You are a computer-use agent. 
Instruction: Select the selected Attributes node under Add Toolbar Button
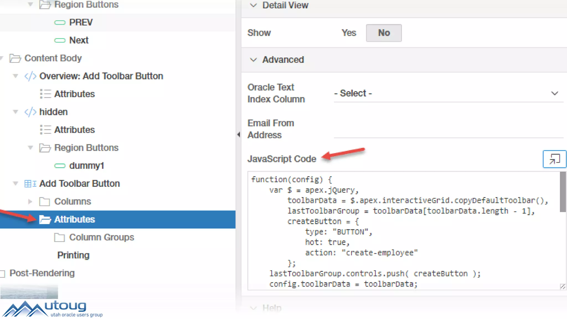(x=74, y=219)
